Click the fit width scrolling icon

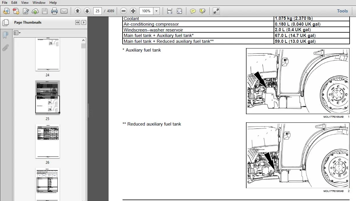click(170, 11)
